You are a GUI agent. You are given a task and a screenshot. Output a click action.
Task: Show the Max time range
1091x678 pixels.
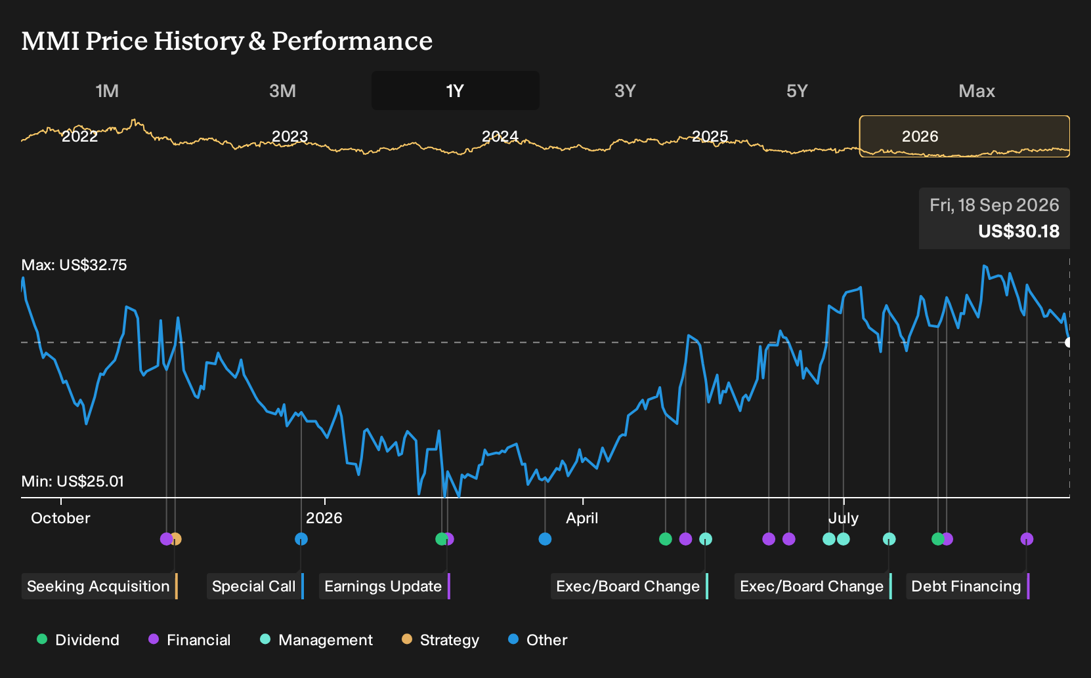tap(977, 90)
